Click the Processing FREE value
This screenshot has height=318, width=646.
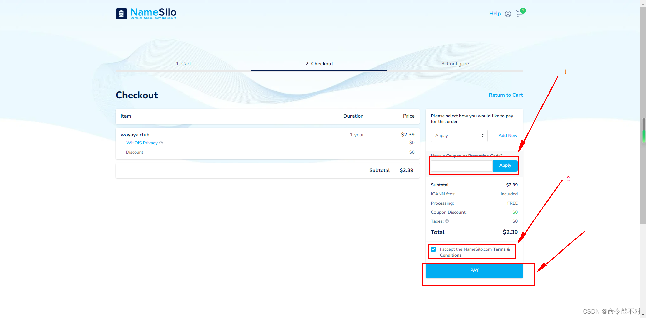[512, 203]
